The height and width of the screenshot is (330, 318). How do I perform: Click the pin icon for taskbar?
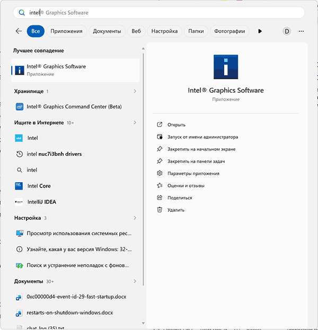pos(160,161)
